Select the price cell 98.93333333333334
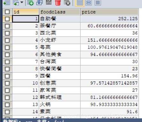Viewport: 142px width, 122px height. tap(109, 105)
